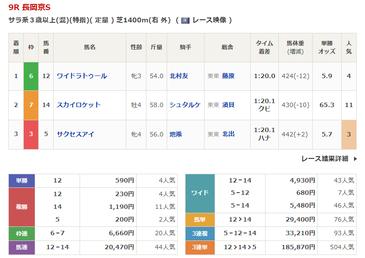
Task: Open jockey profile シュタルケ
Action: (x=185, y=105)
